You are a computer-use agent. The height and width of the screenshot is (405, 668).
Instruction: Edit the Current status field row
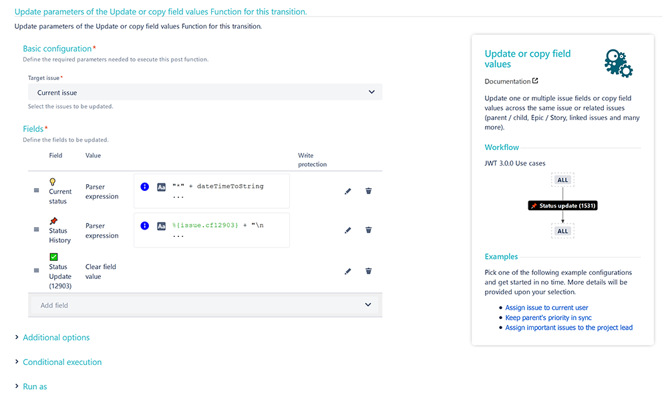coord(347,191)
